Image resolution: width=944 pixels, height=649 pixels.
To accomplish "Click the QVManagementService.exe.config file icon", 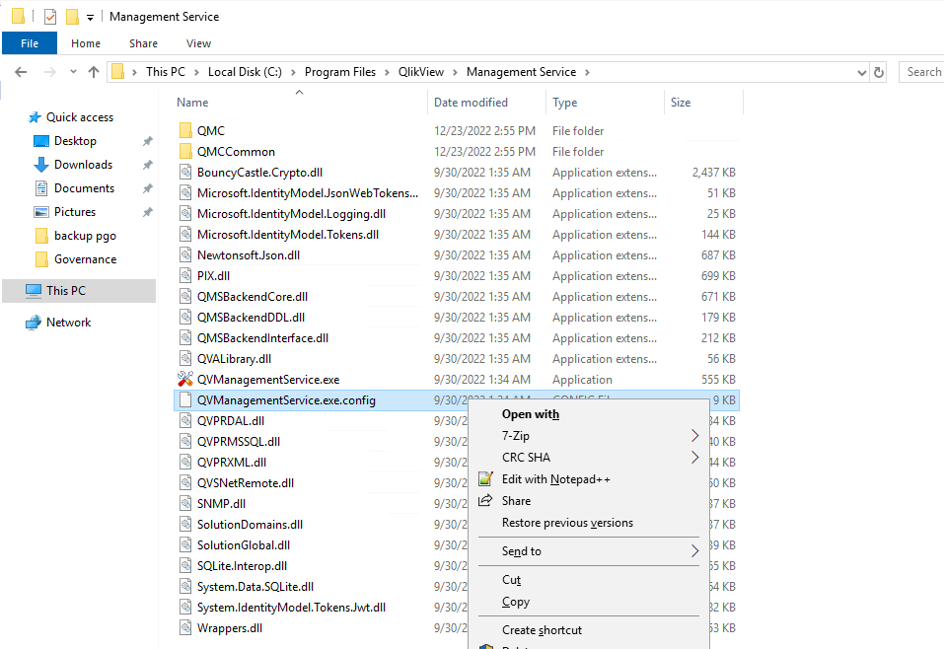I will [185, 399].
